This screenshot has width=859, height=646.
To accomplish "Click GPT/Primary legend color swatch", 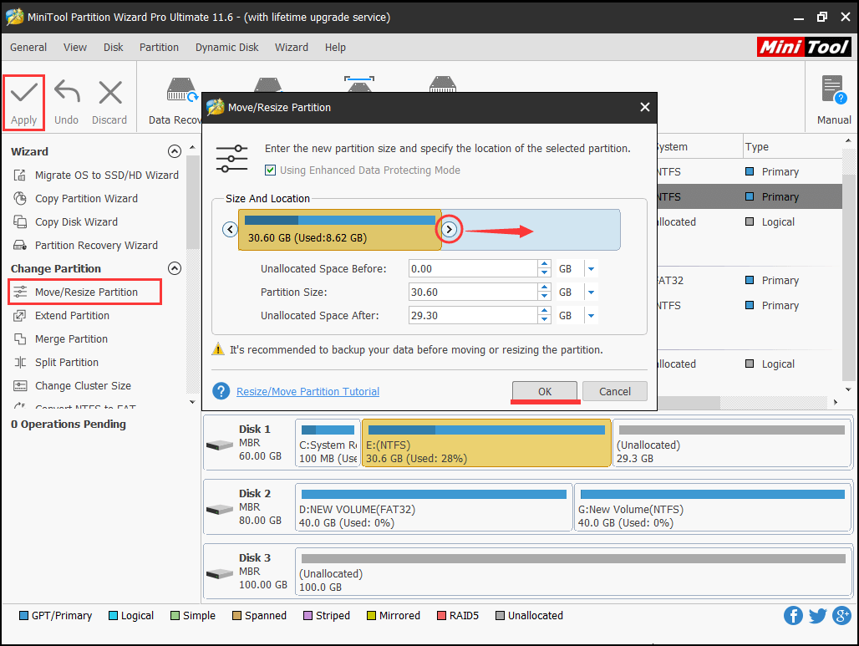I will point(23,615).
